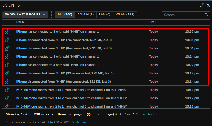The image size is (212, 126).
Task: Click the client icon beside the 153 MB disconnect event
Action: (x=7, y=73)
